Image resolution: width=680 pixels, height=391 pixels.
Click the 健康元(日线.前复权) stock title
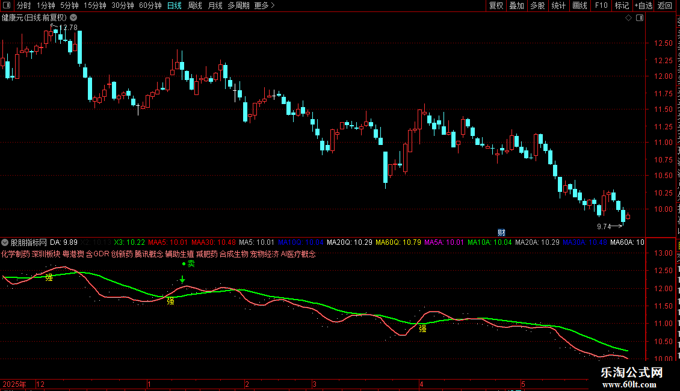pos(34,18)
